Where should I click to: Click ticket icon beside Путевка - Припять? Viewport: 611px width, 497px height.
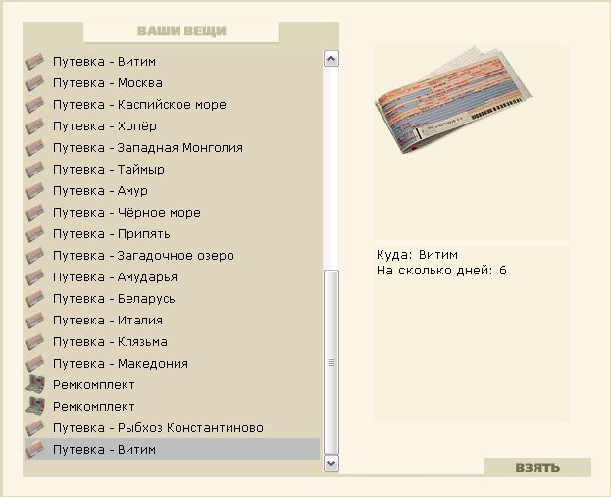(35, 234)
